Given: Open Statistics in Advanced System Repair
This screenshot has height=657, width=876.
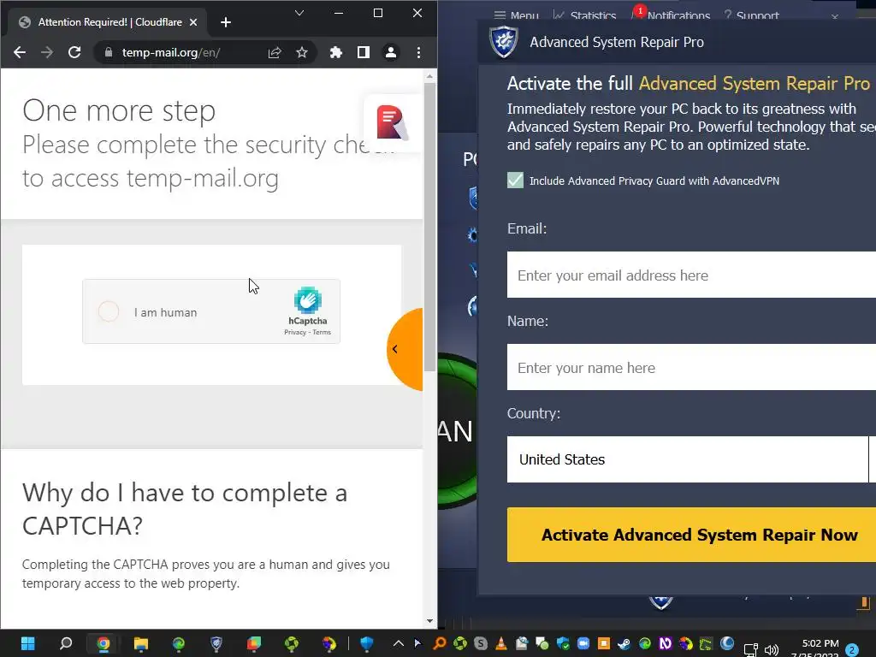Looking at the screenshot, I should (x=584, y=15).
